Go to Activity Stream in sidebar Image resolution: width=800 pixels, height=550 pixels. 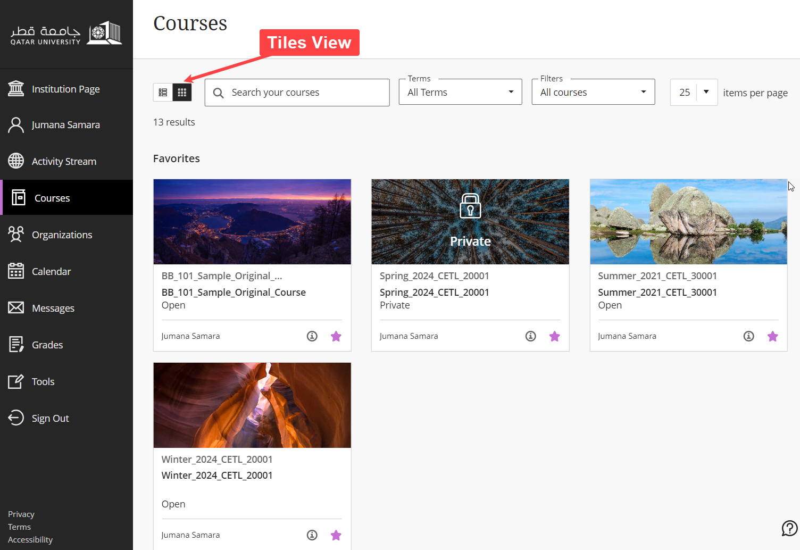point(64,161)
